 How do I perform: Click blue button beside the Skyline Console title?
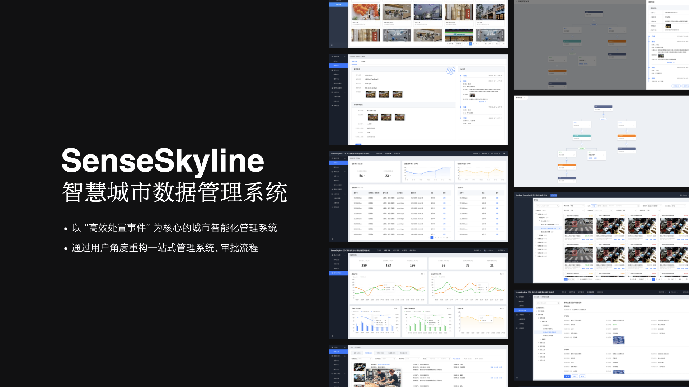554,195
